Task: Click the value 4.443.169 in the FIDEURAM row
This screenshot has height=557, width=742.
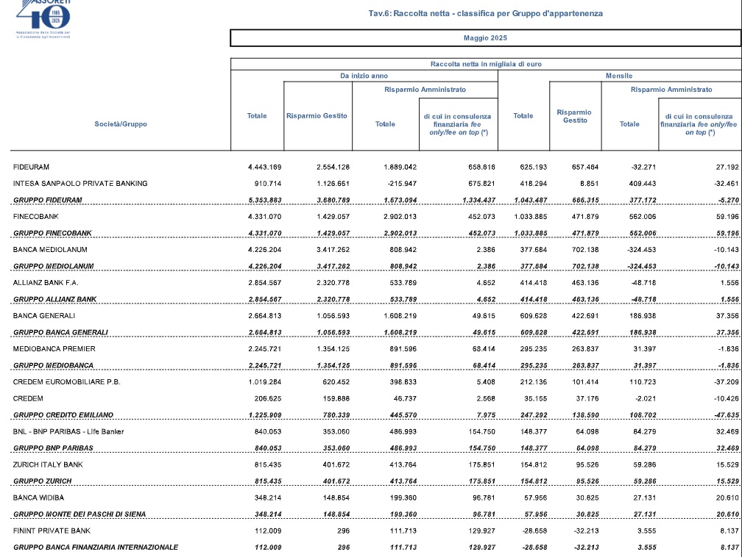Action: 264,168
